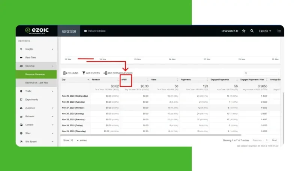
Task: Click the $2.20 ePMV value
Action: (145, 131)
